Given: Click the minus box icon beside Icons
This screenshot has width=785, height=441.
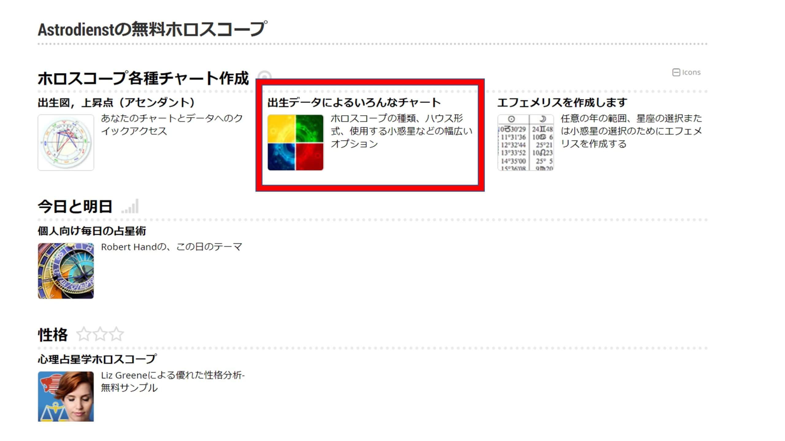Looking at the screenshot, I should click(x=676, y=72).
